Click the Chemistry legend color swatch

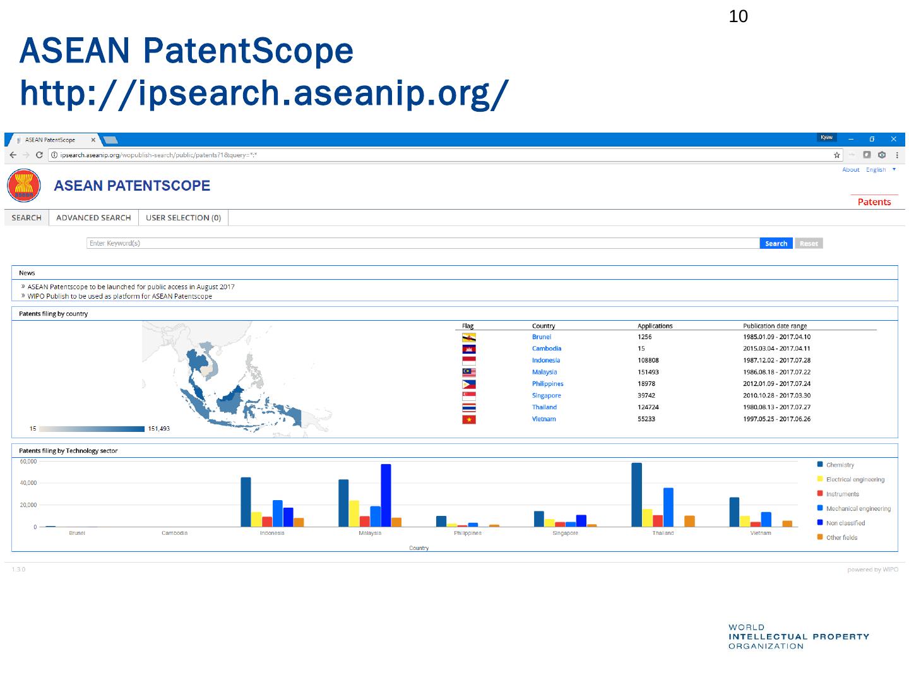coord(820,464)
